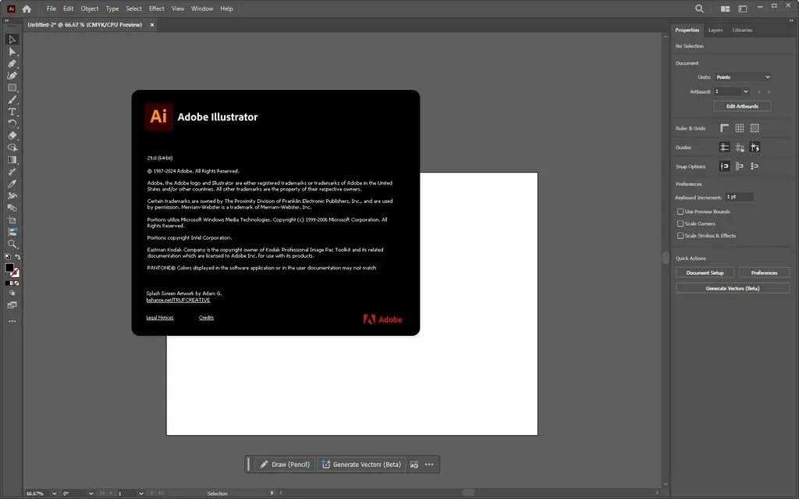Open the Units dropdown set to Points
This screenshot has width=799, height=499.
coord(743,77)
